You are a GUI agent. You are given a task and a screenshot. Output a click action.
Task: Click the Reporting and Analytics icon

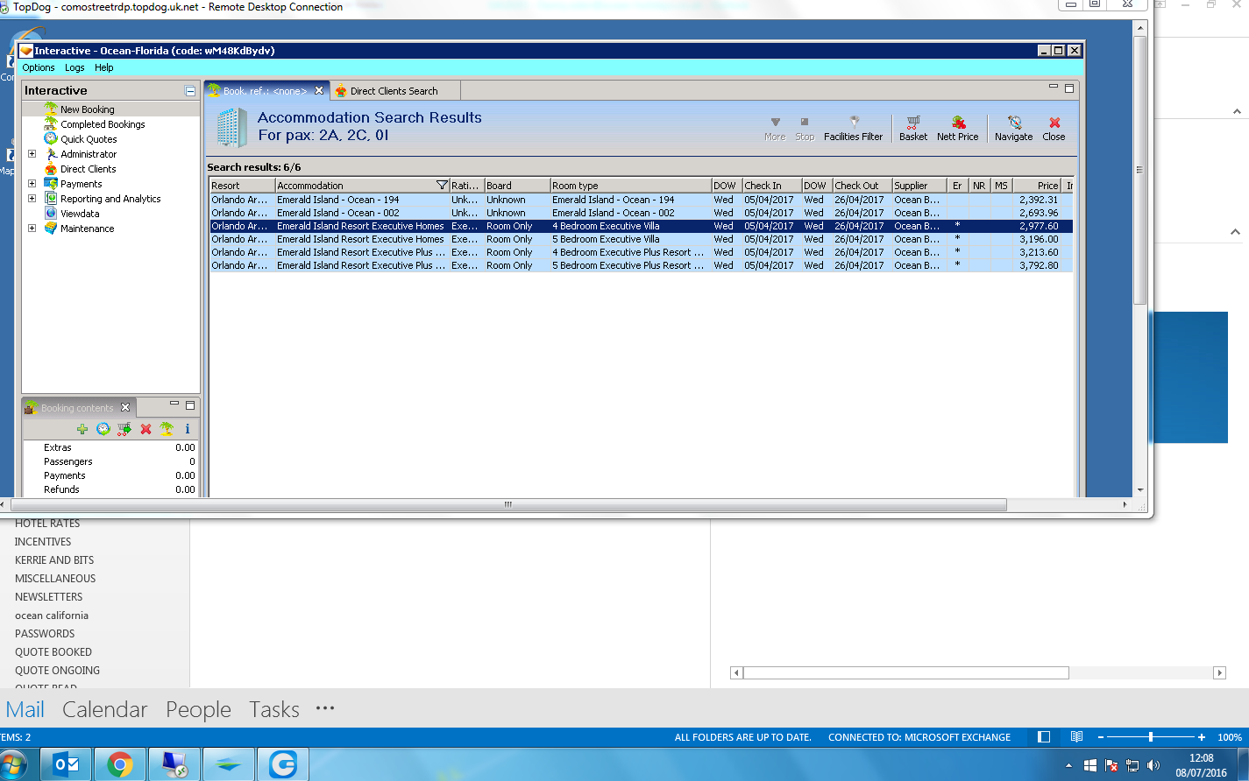point(51,199)
